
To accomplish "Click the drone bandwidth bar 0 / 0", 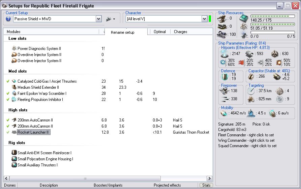I will [x=273, y=32].
